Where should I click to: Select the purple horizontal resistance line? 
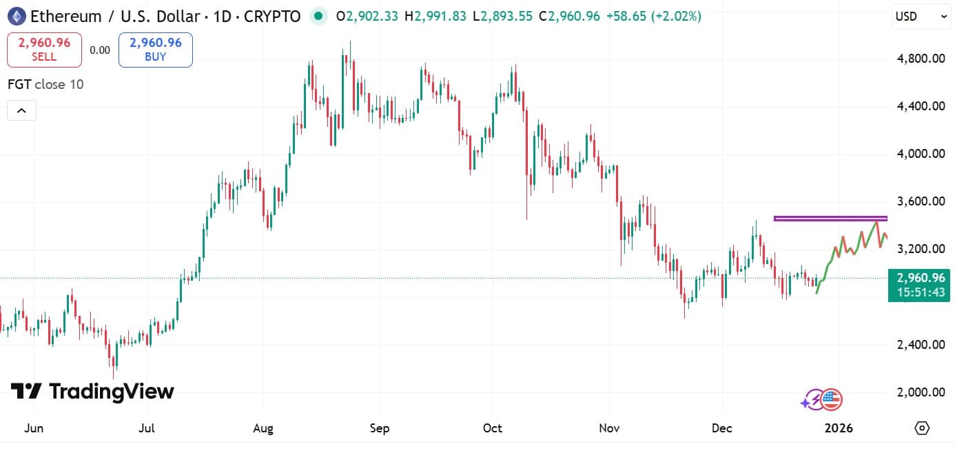830,218
